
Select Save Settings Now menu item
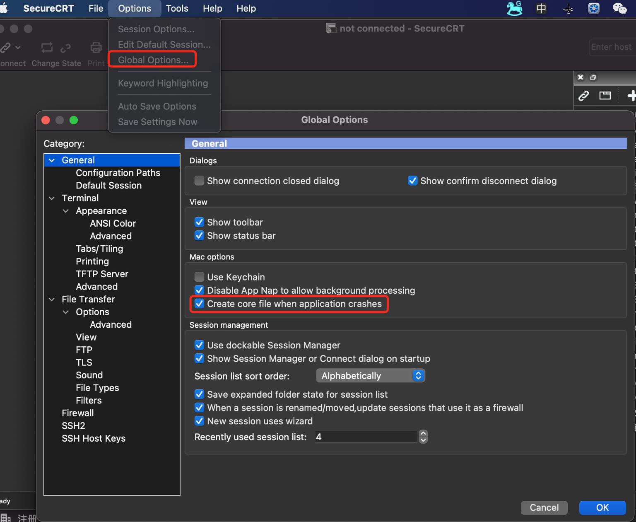pyautogui.click(x=157, y=122)
